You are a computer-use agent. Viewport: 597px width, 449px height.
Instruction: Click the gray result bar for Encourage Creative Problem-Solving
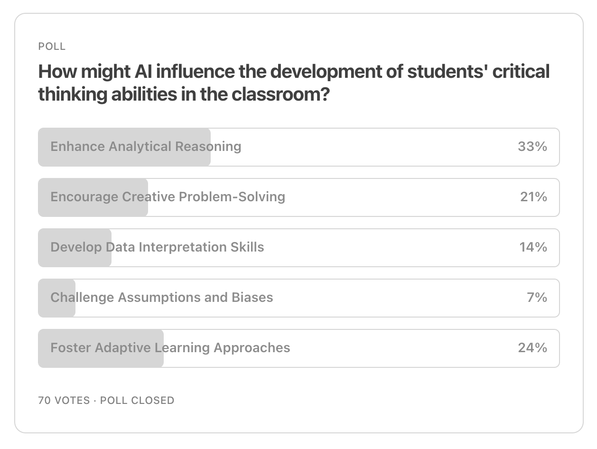click(x=93, y=197)
